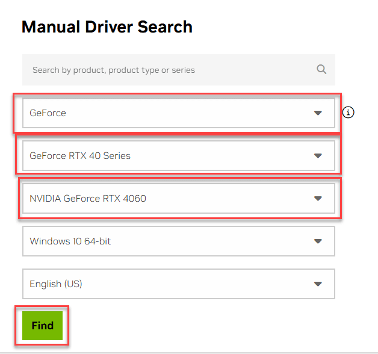378x354 pixels.
Task: Change the operating system selection box
Action: coord(178,241)
